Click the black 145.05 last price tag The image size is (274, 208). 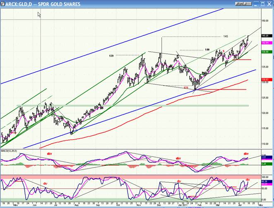[x=267, y=36]
